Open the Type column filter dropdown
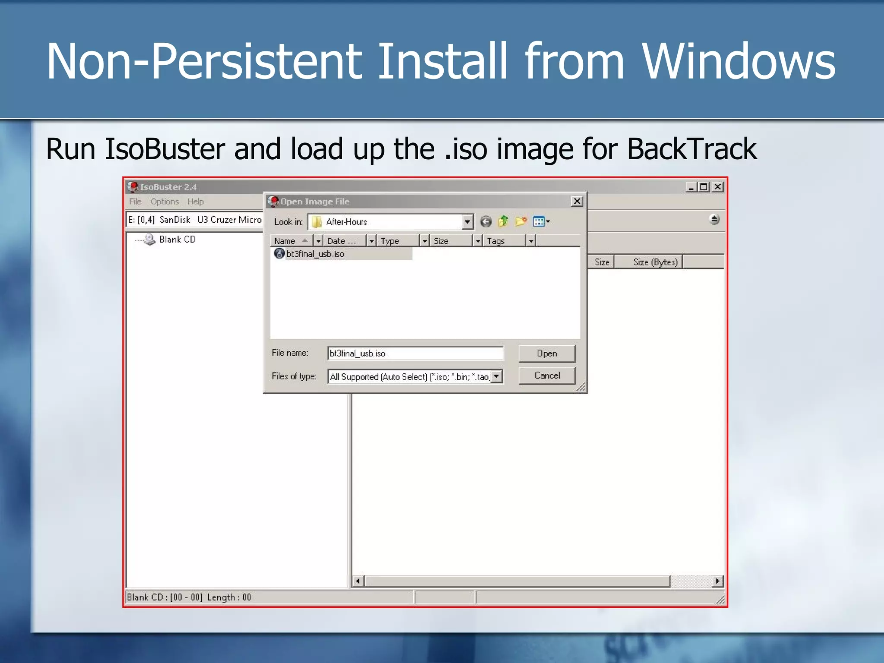884x663 pixels. pyautogui.click(x=425, y=241)
